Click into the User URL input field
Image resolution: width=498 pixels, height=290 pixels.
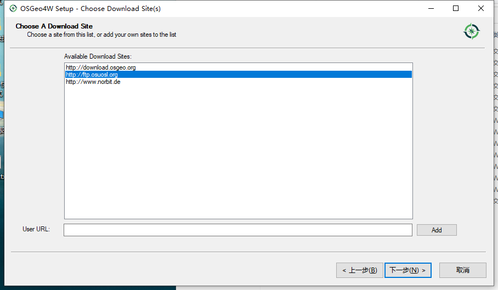(238, 230)
